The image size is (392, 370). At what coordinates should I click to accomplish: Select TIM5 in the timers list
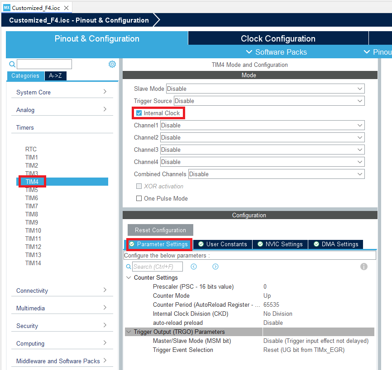(x=32, y=190)
